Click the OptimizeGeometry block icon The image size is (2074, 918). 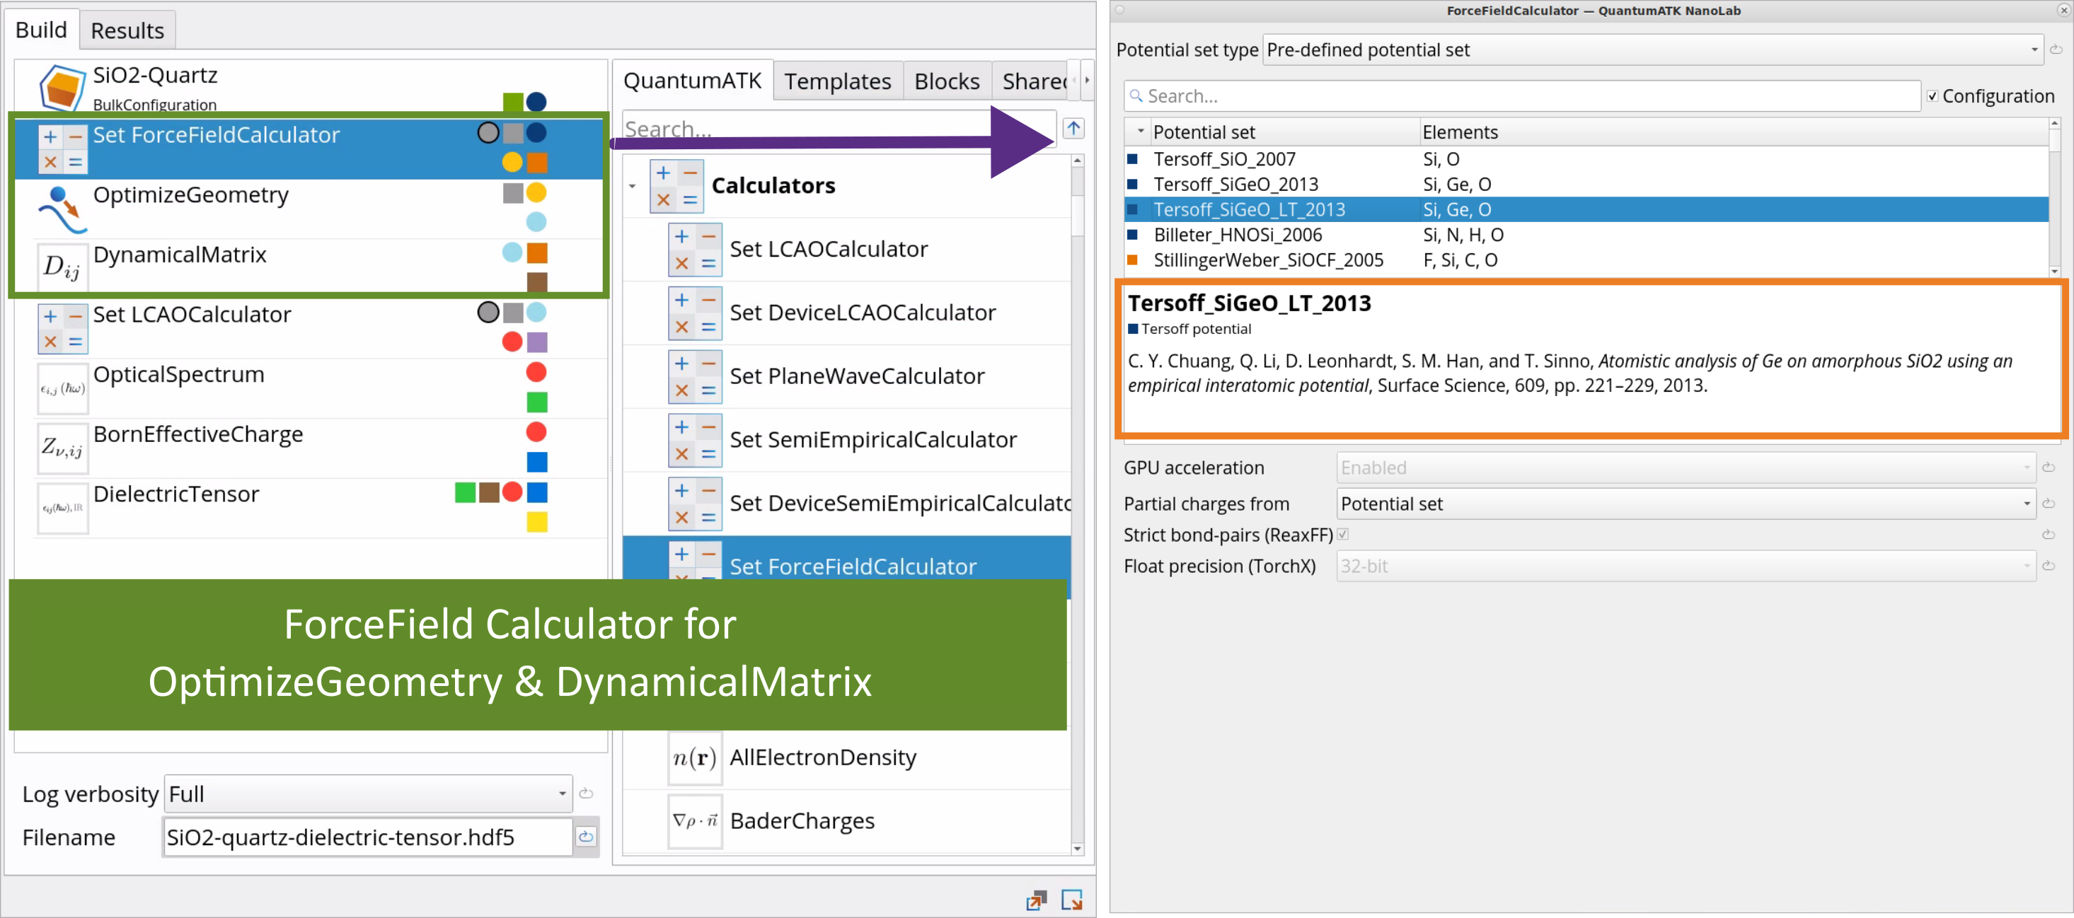(x=62, y=209)
